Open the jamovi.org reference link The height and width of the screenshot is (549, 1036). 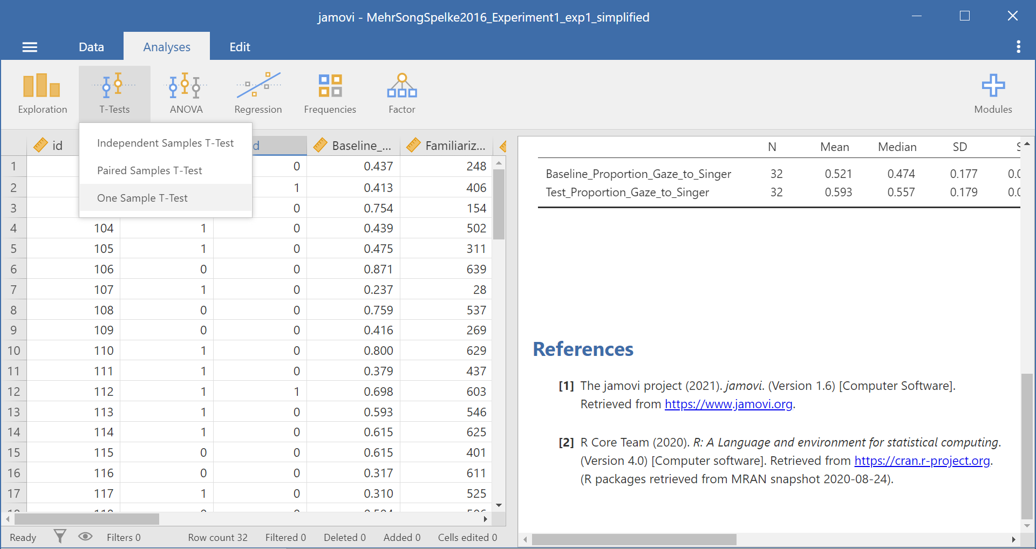click(728, 404)
